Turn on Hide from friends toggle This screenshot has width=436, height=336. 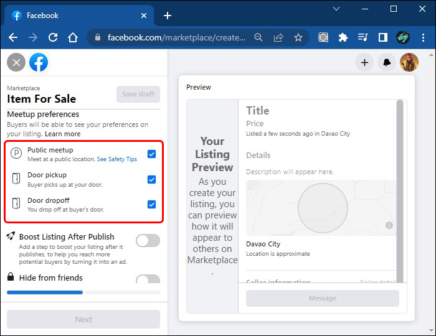click(148, 280)
